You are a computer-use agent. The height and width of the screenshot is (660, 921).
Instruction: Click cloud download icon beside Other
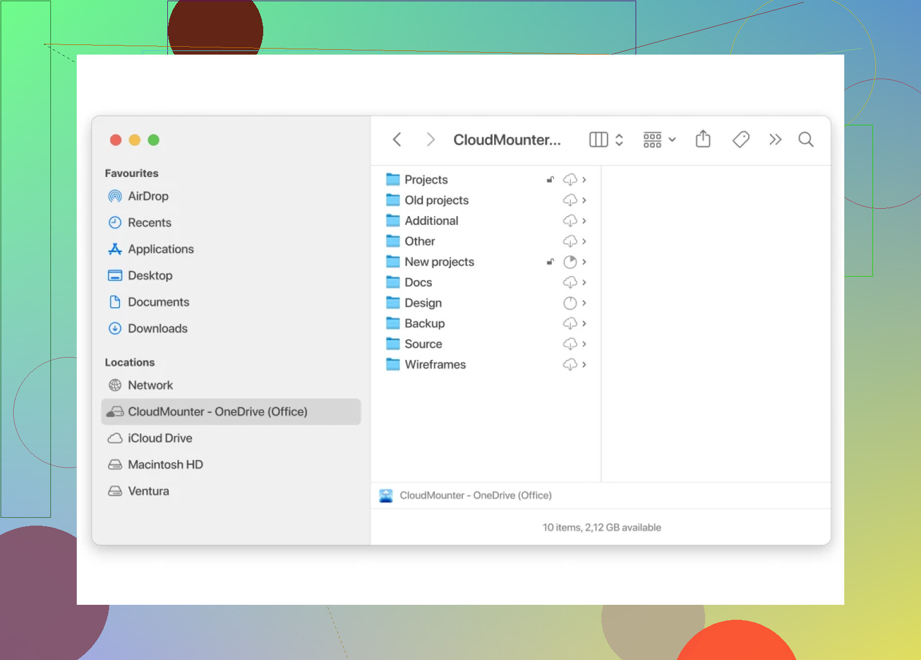click(x=570, y=241)
